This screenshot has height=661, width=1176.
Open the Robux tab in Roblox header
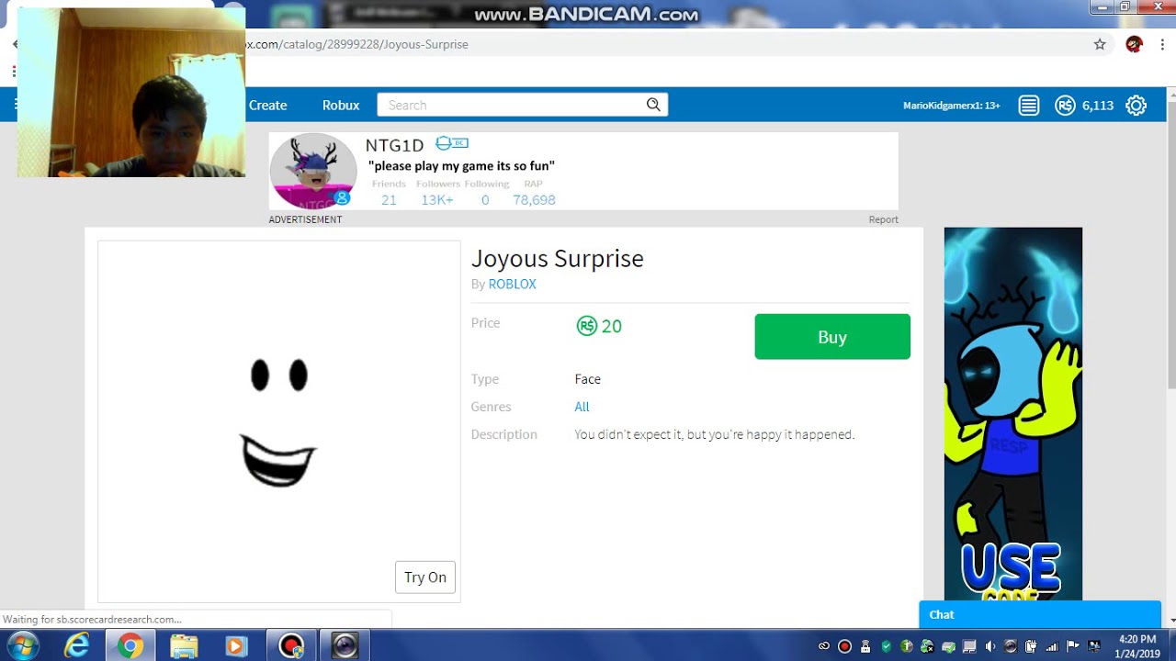(x=341, y=105)
